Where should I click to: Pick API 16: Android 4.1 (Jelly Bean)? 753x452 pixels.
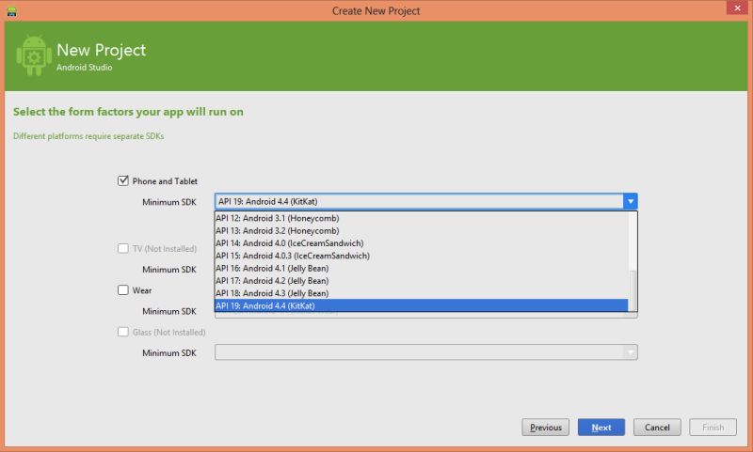(421, 268)
